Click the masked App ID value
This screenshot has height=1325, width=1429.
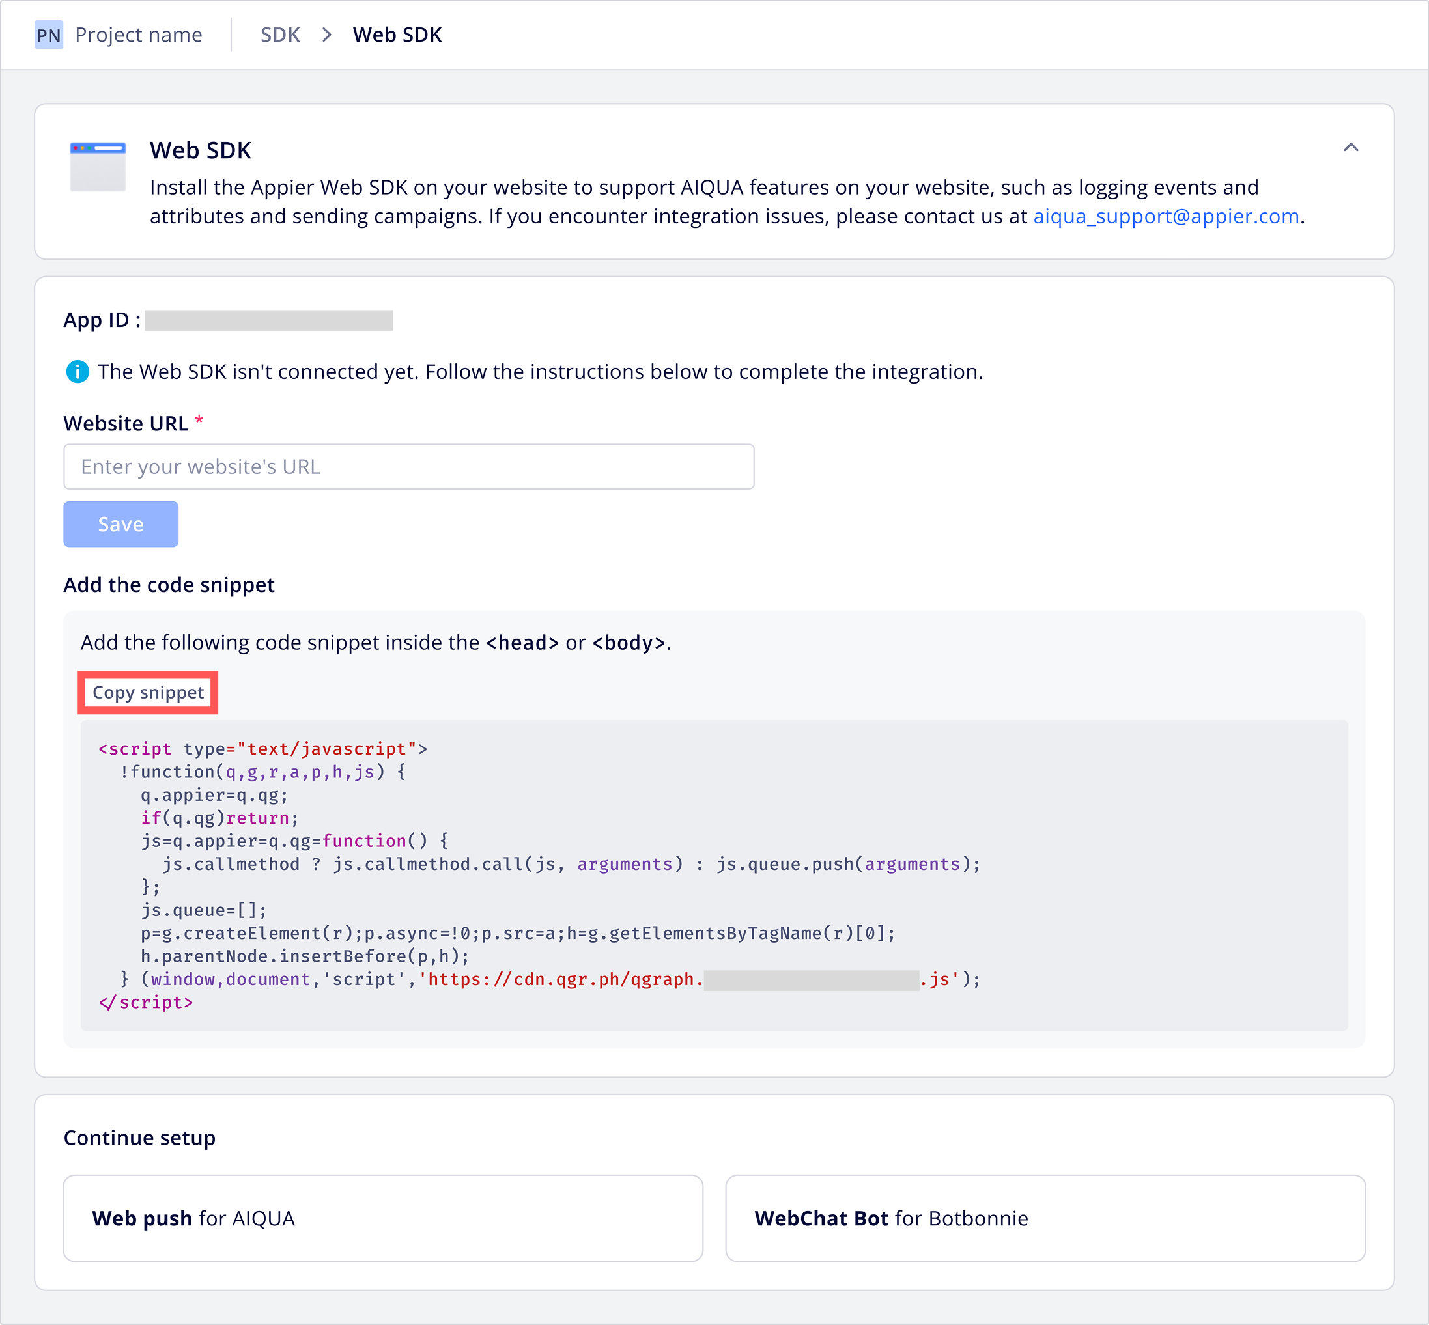(x=268, y=320)
